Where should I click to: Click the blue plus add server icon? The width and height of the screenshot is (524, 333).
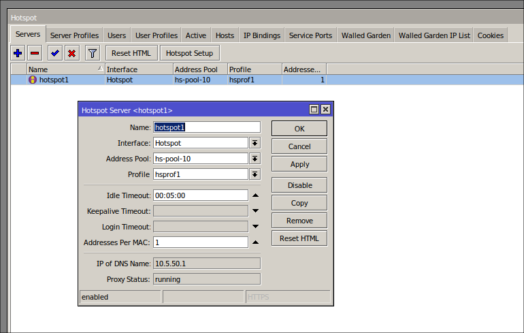(x=18, y=53)
